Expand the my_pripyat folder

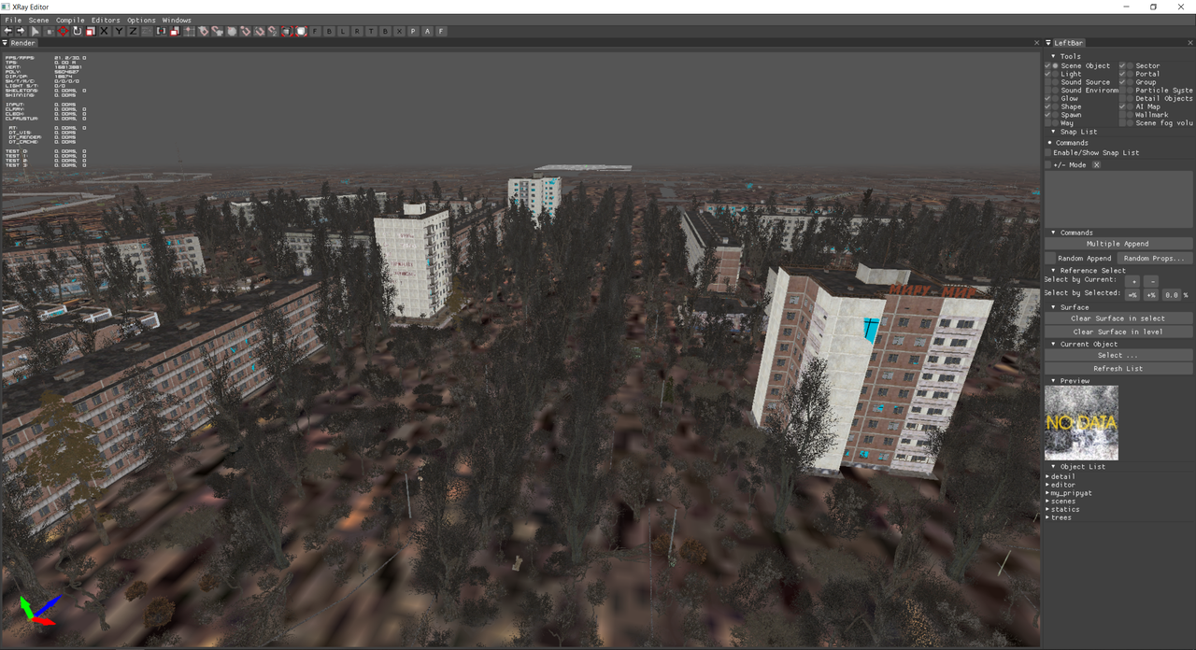point(1047,493)
